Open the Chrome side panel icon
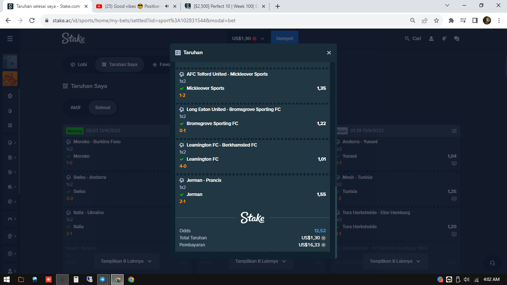This screenshot has width=507, height=285. 475,21
